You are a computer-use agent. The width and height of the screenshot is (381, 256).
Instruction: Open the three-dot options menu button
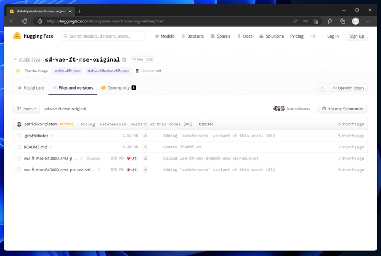coord(323,88)
